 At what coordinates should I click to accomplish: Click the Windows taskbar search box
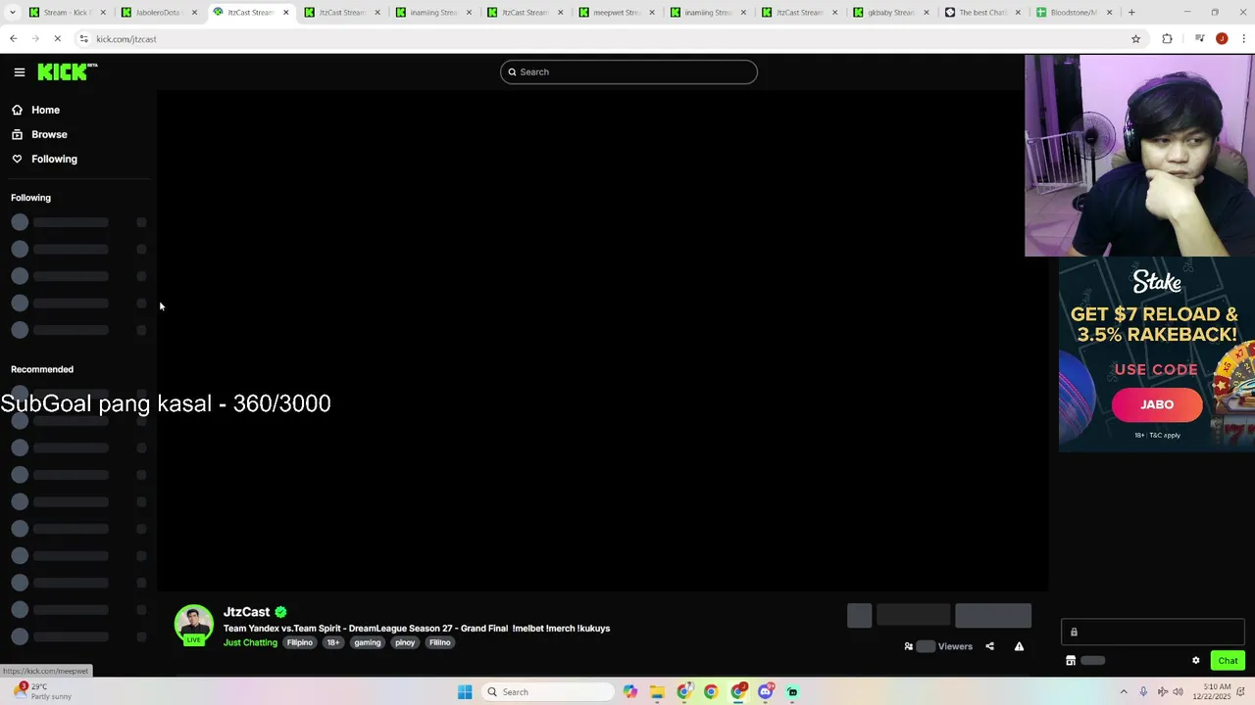pos(549,692)
